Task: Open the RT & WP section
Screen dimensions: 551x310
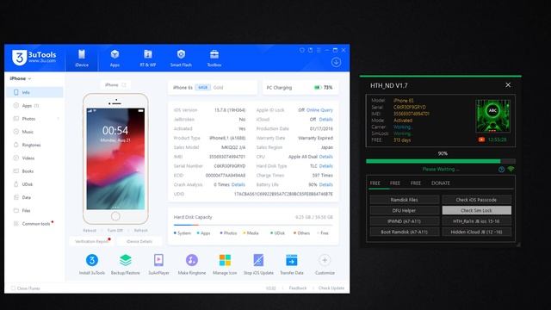Action: pyautogui.click(x=148, y=58)
